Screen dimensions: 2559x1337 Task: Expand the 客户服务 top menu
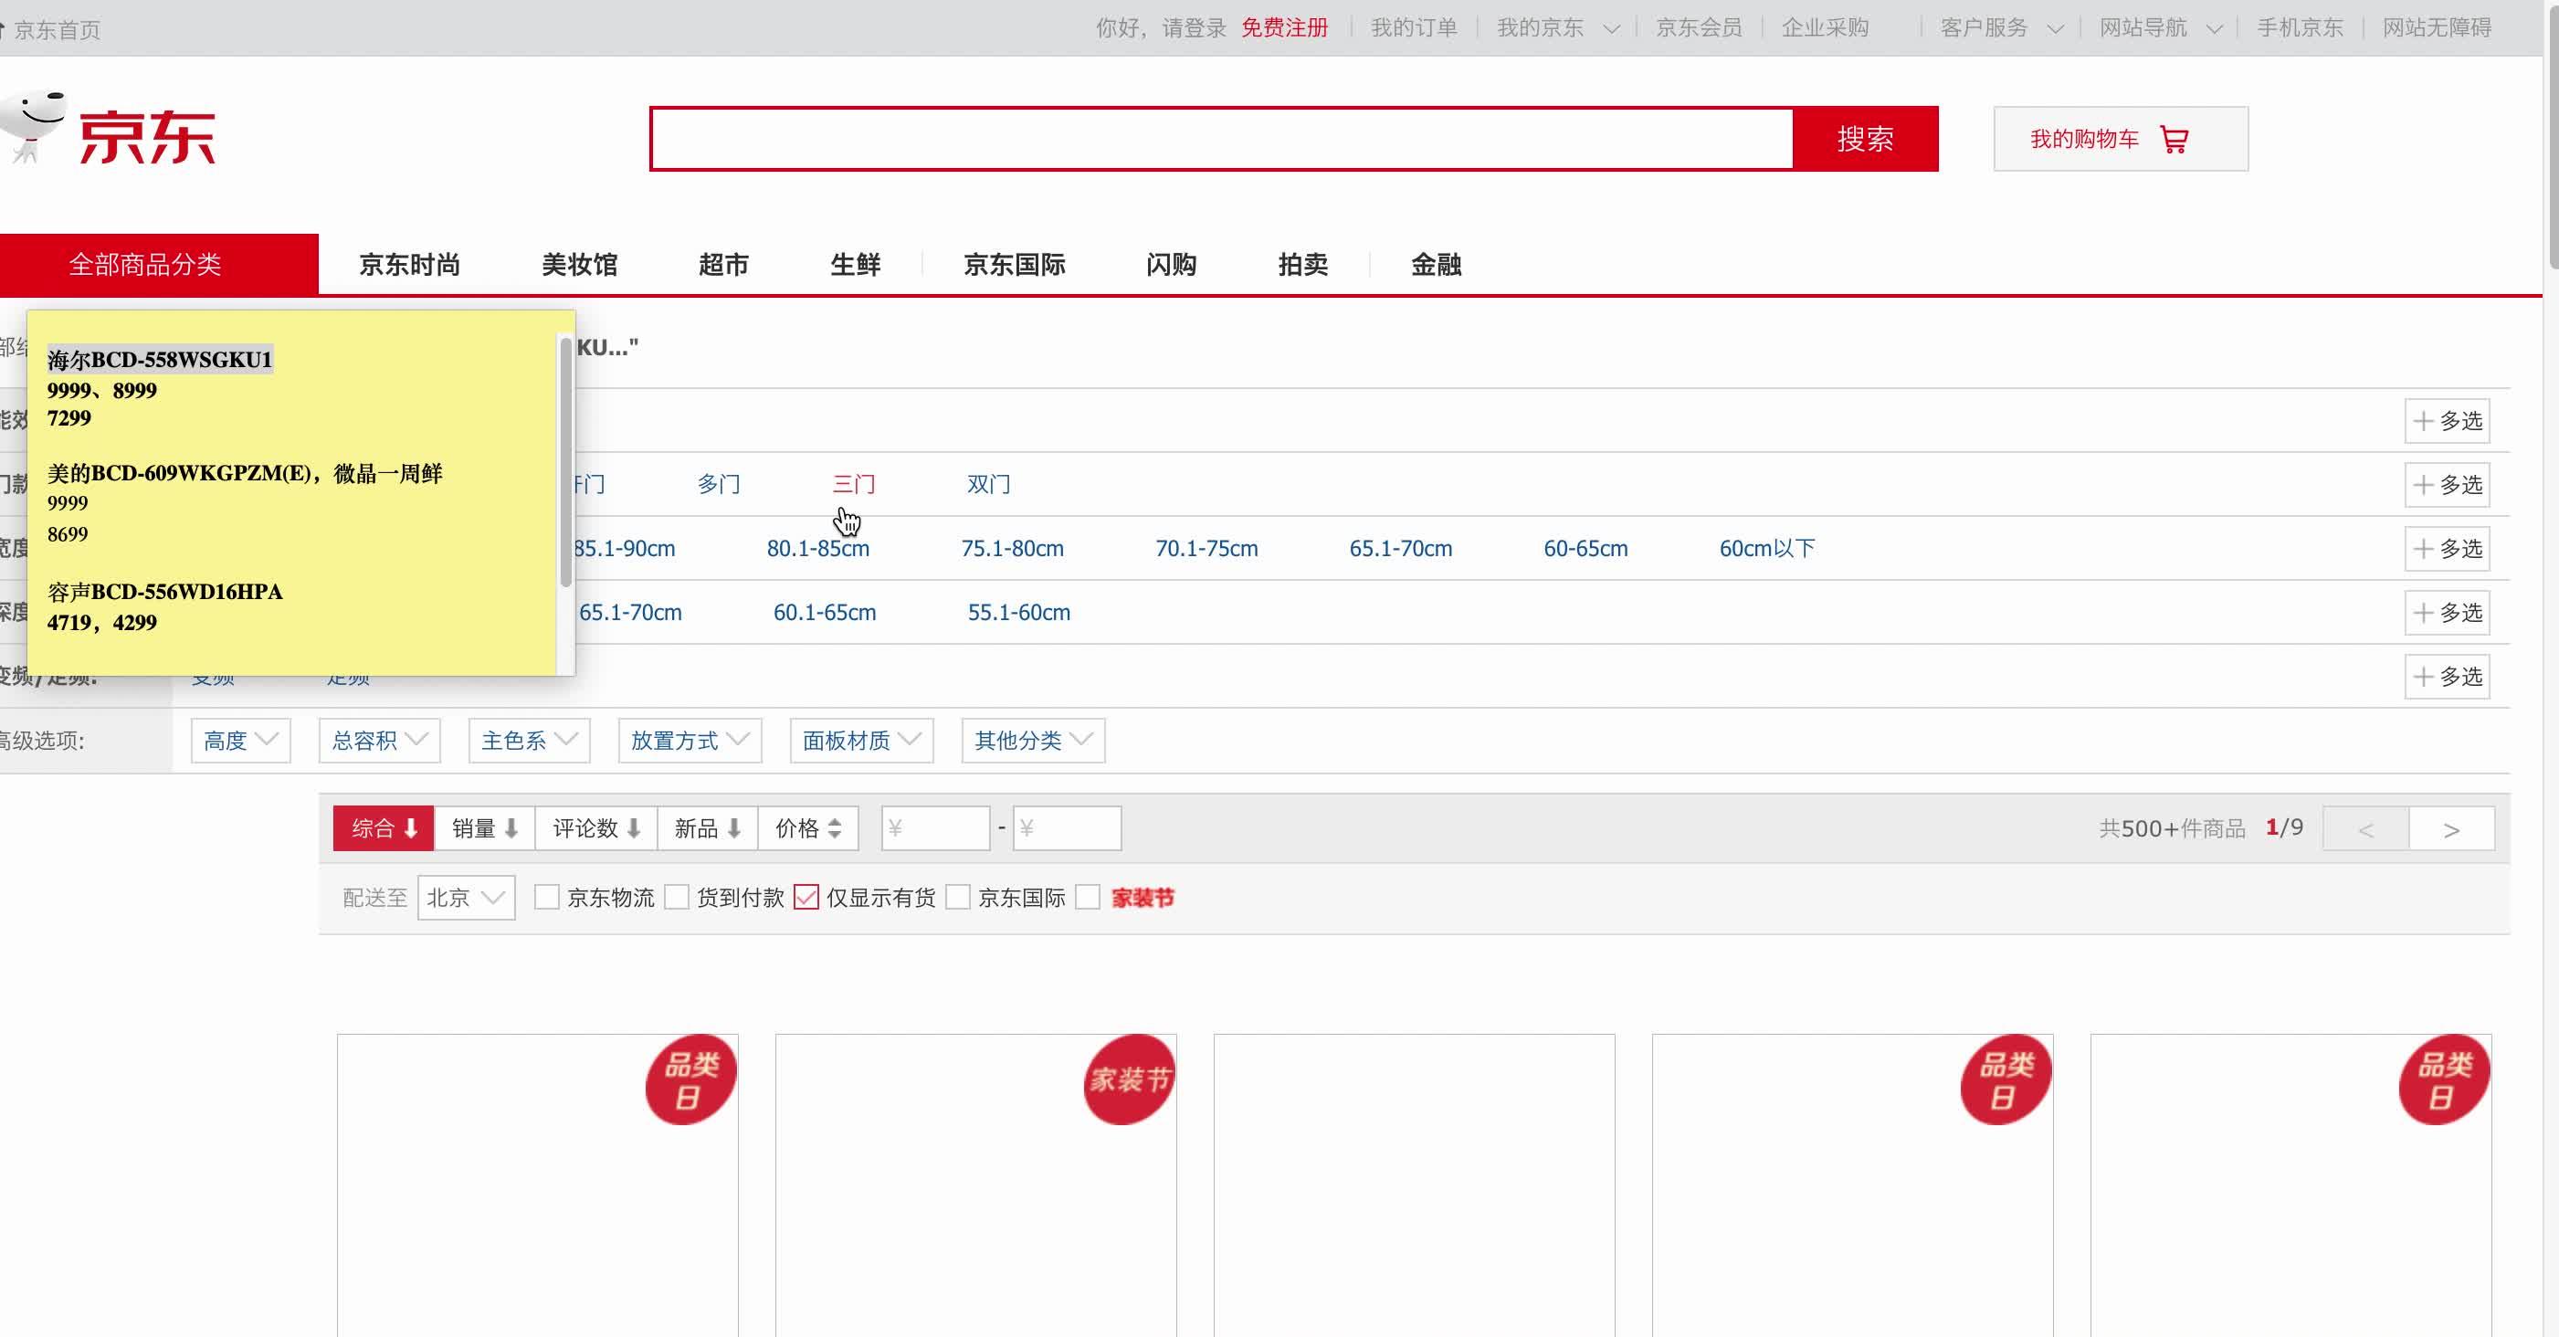point(2002,27)
